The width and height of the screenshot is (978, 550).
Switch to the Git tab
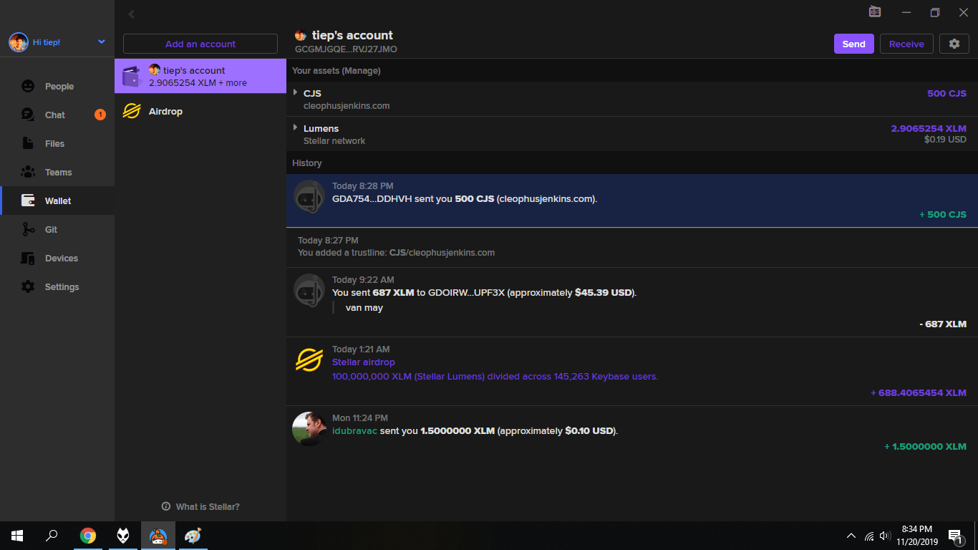click(x=50, y=230)
